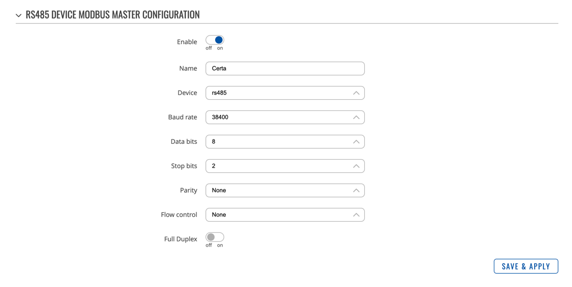The height and width of the screenshot is (287, 572).
Task: Click the arrow icon in Stop bits field
Action: point(356,166)
